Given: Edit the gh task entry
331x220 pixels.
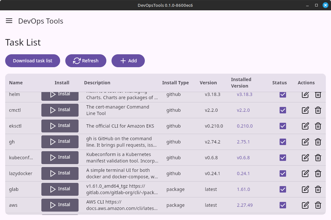Looking at the screenshot, I should [x=305, y=142].
